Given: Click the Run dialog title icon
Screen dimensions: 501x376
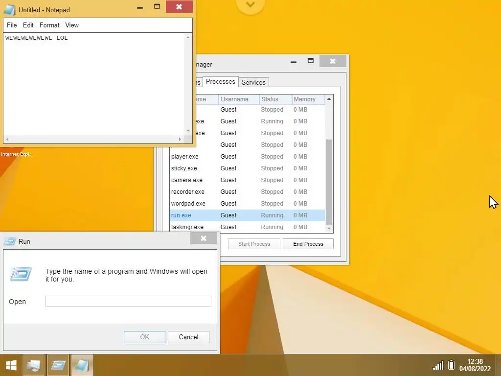Looking at the screenshot, I should [x=10, y=241].
